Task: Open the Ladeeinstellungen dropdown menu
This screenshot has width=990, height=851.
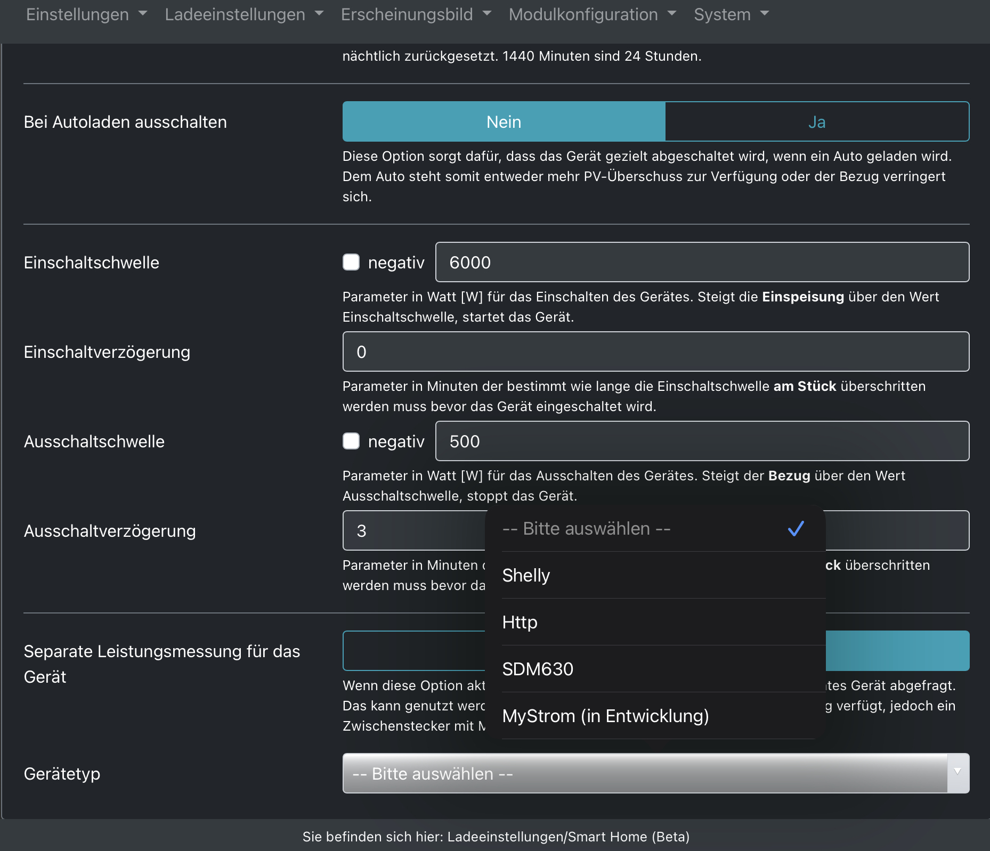Action: (x=244, y=14)
